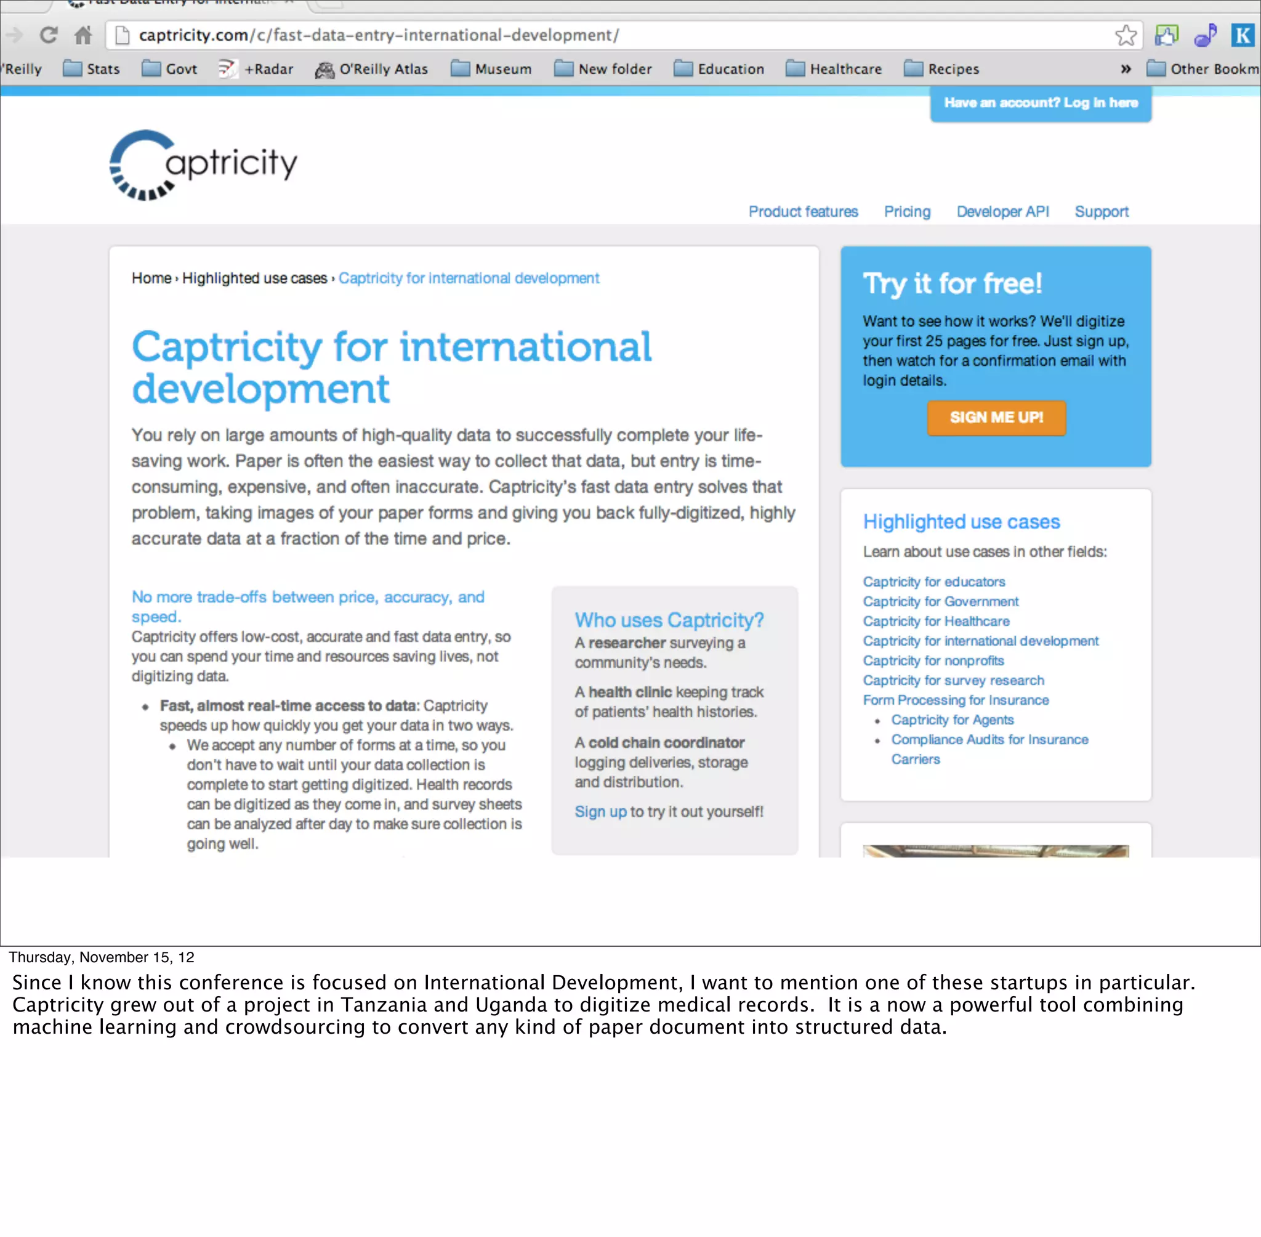
Task: Click the blue K extension icon
Action: [1243, 35]
